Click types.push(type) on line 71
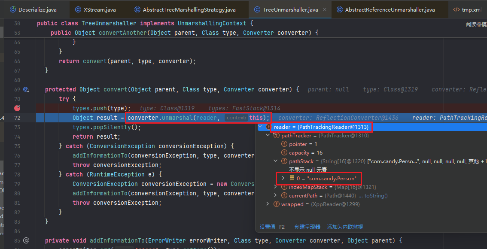This screenshot has width=487, height=249. tap(101, 108)
